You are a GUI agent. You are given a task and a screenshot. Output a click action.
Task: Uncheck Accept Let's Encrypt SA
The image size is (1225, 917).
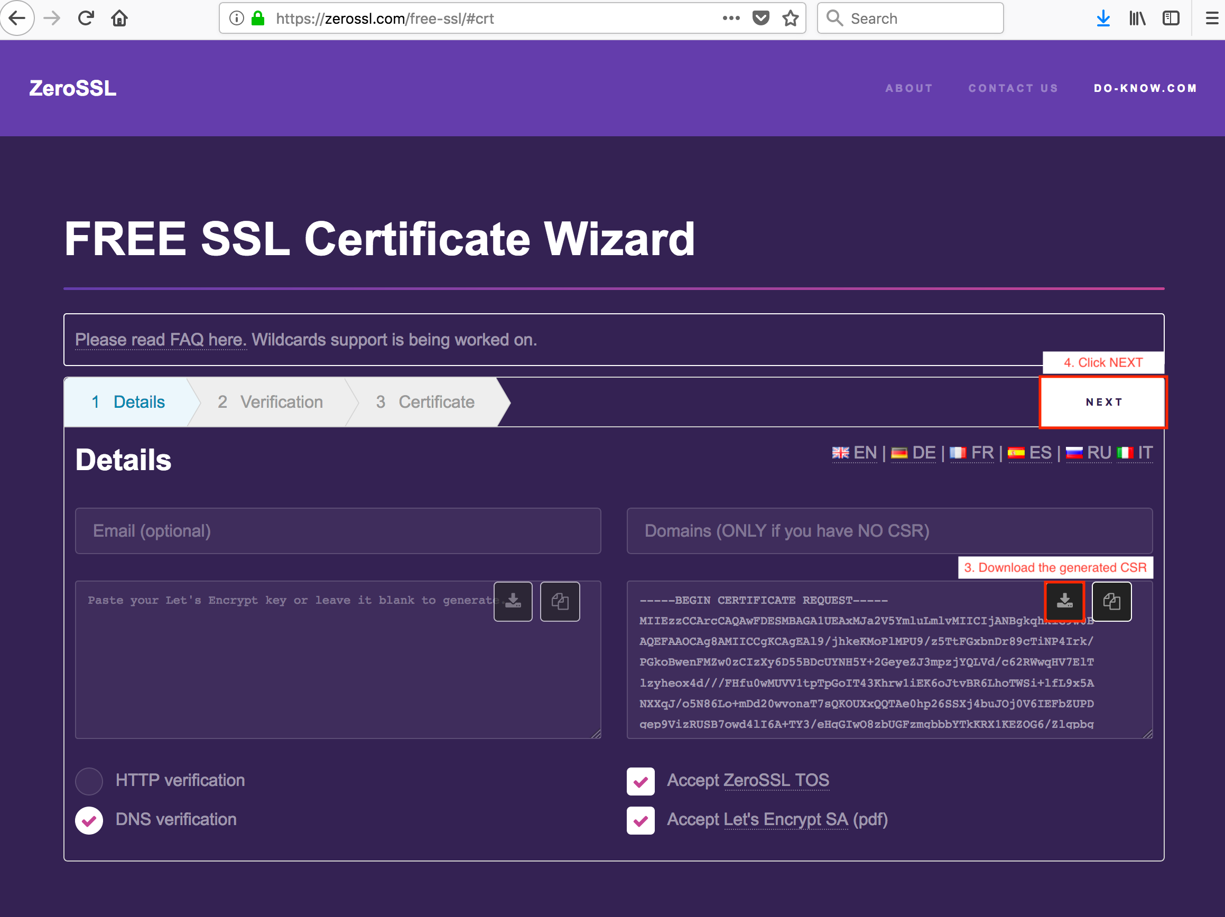pos(640,820)
